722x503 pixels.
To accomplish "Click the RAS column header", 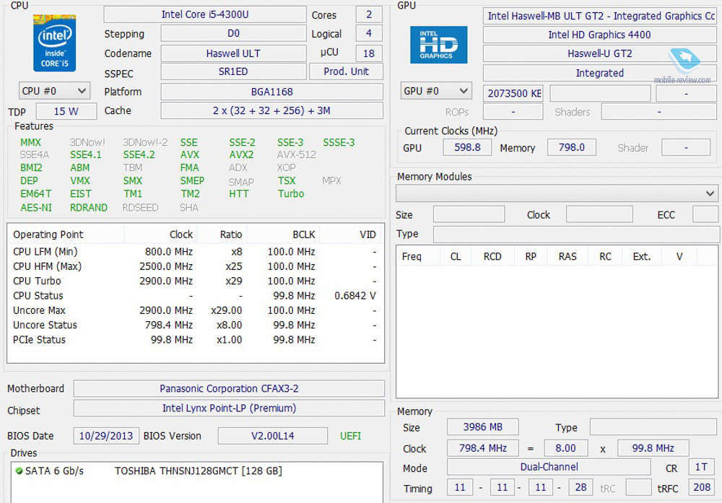I will 567,256.
